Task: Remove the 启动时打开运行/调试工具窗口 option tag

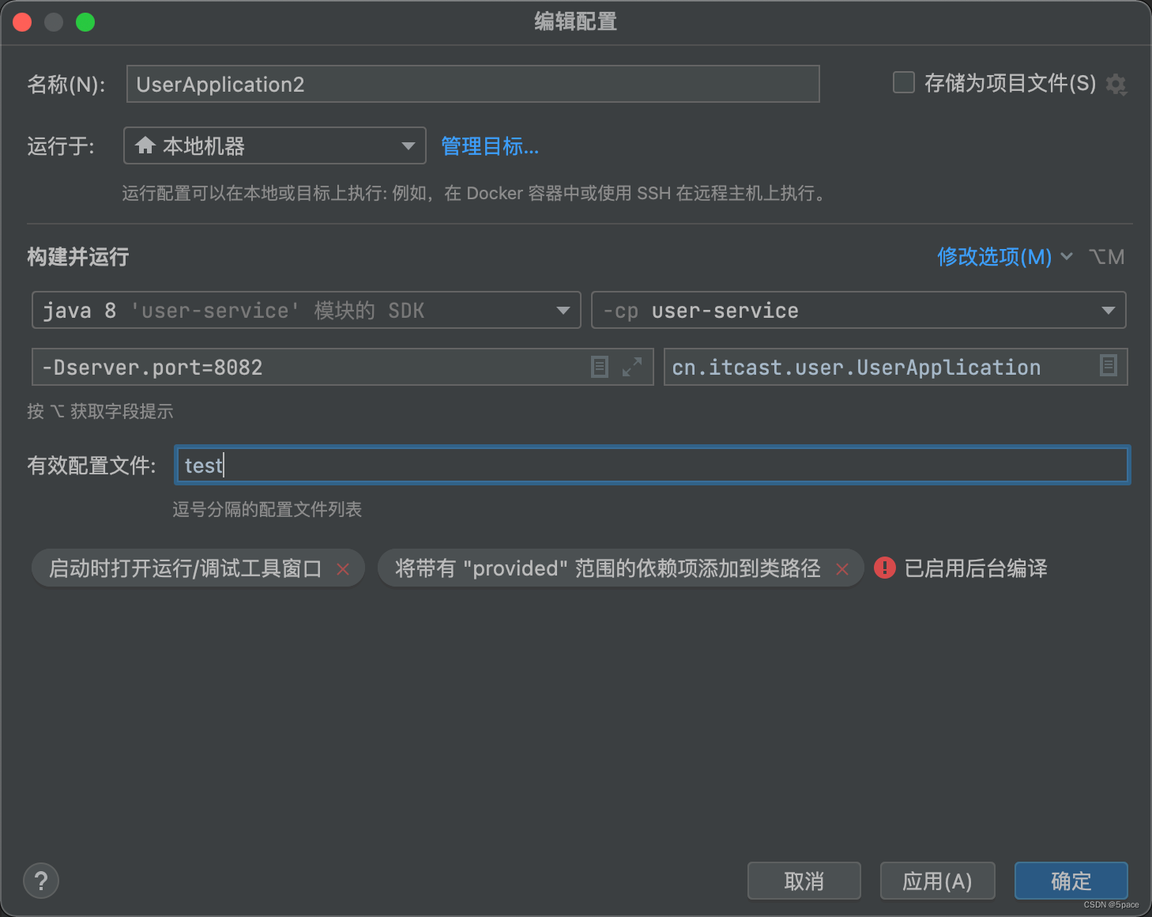Action: (343, 569)
